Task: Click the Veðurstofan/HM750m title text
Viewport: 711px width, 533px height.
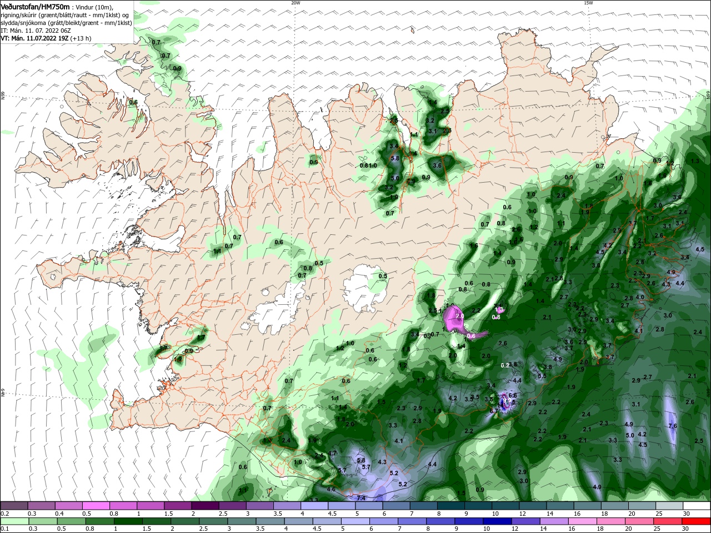Action: (35, 6)
